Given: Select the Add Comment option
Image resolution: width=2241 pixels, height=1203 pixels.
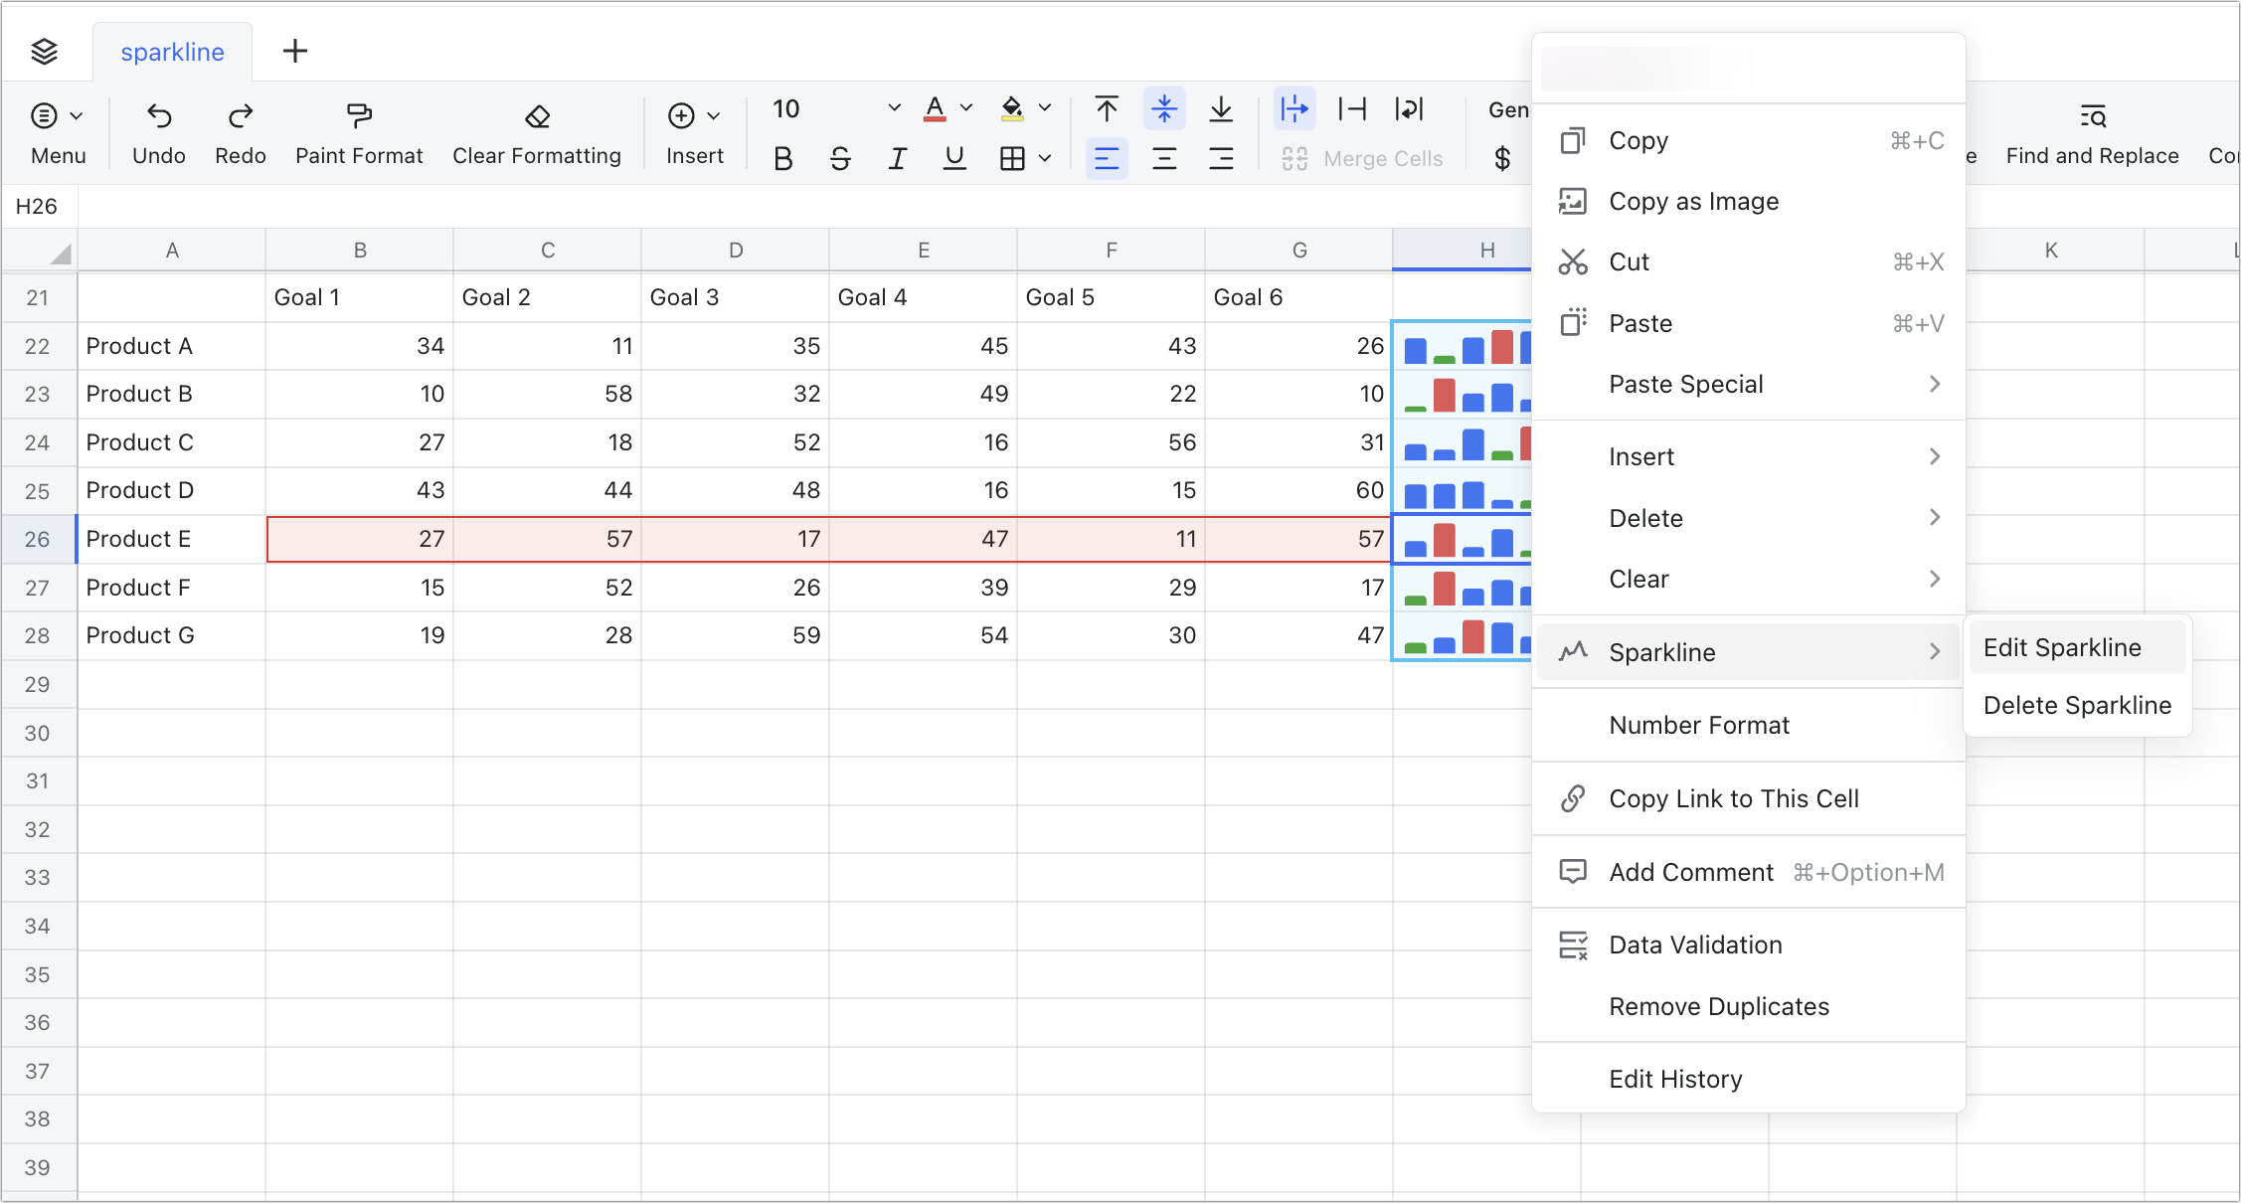Looking at the screenshot, I should click(1691, 872).
